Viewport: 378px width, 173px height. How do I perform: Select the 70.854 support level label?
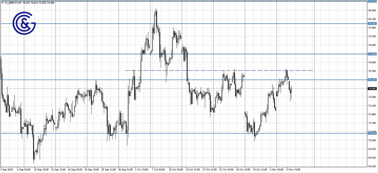pyautogui.click(x=372, y=133)
